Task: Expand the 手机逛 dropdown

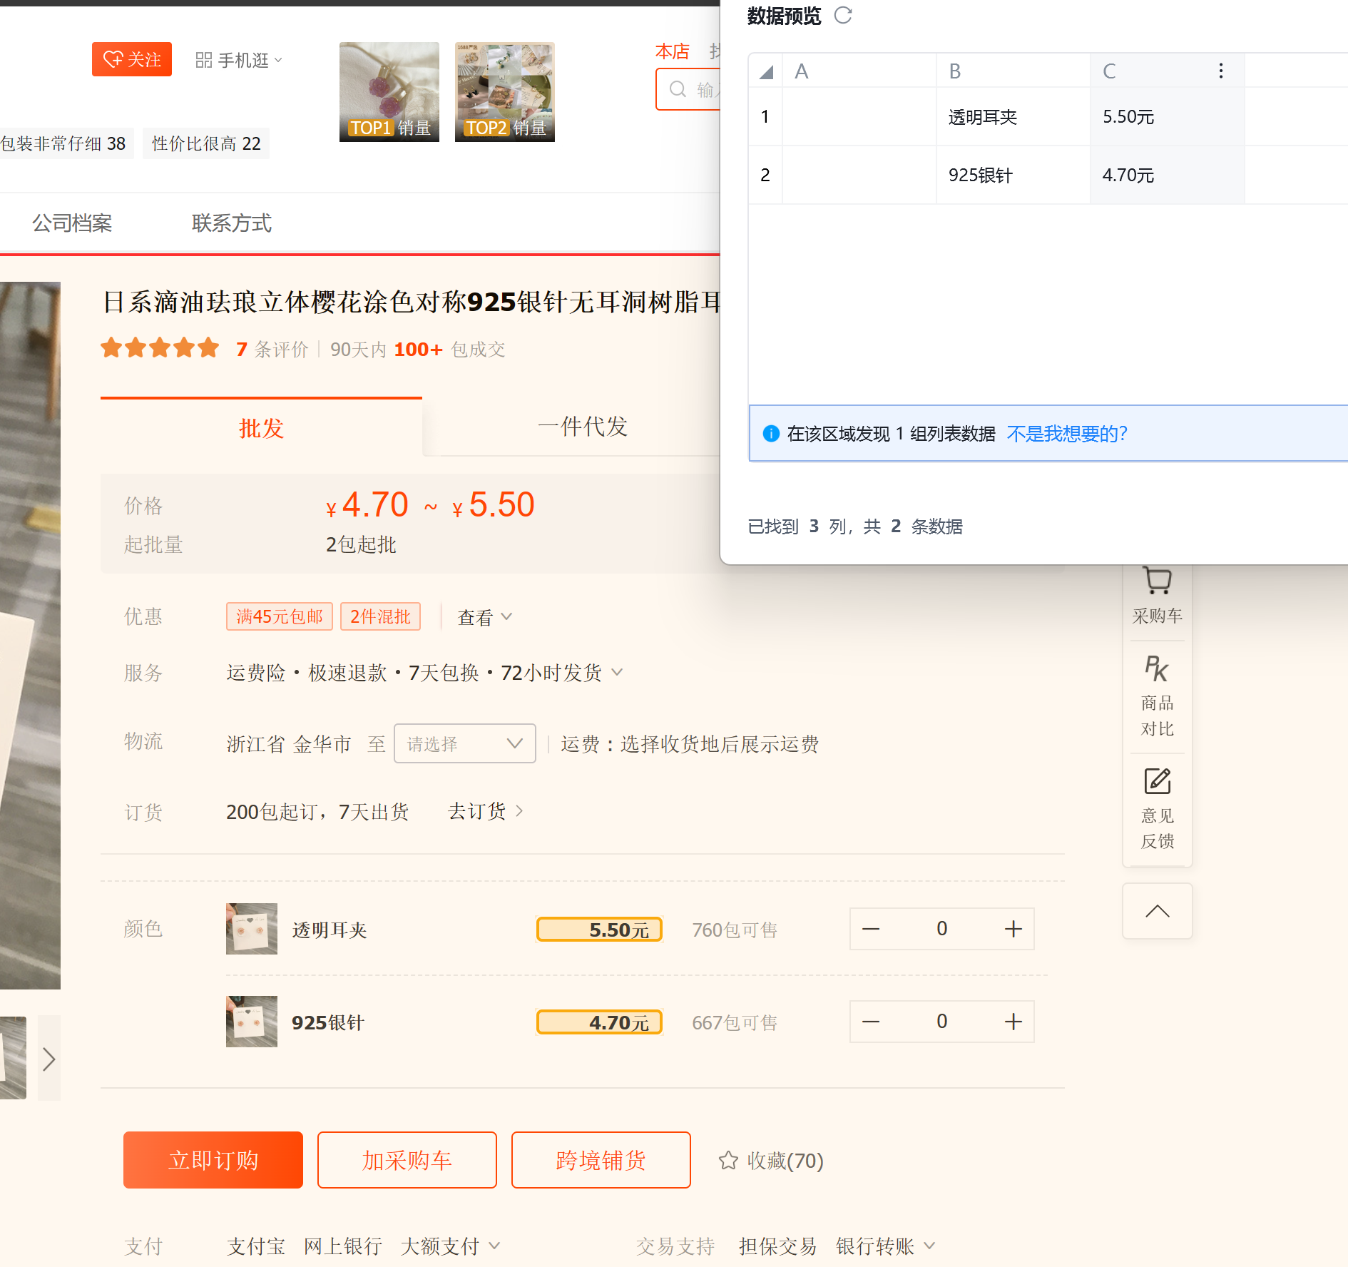Action: click(x=239, y=60)
